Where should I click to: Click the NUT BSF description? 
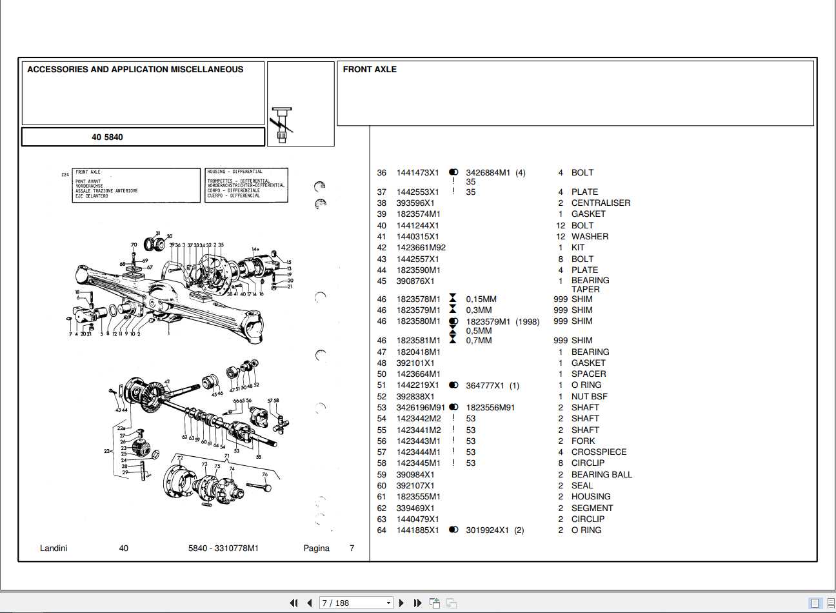pyautogui.click(x=589, y=396)
